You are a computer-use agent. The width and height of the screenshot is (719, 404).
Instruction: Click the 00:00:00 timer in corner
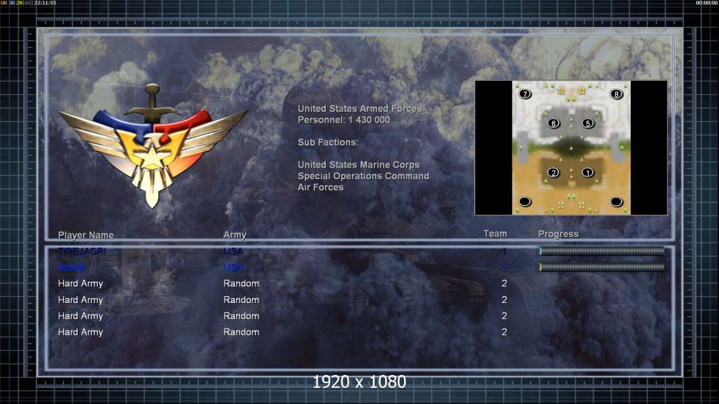point(707,3)
